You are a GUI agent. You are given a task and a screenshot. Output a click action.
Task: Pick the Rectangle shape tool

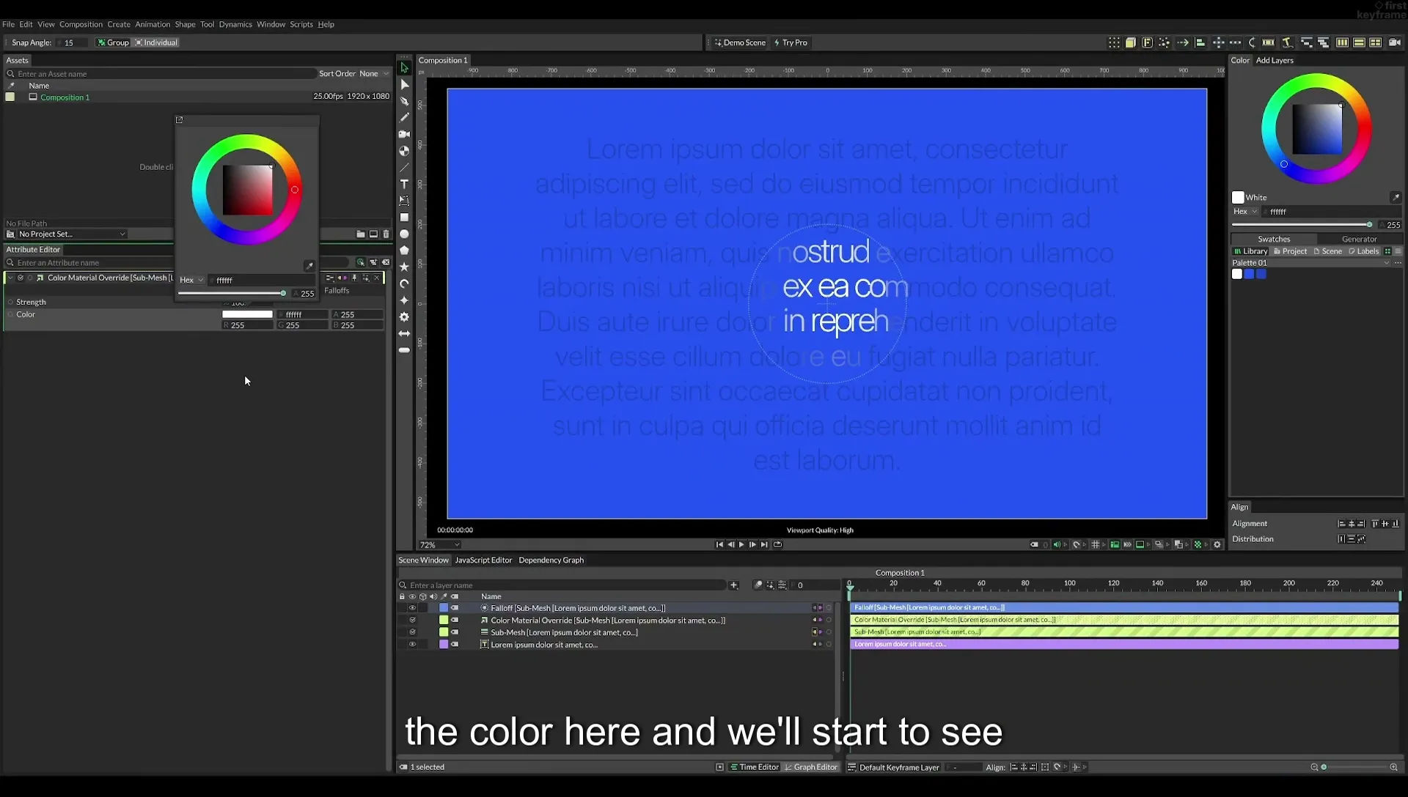coord(404,218)
